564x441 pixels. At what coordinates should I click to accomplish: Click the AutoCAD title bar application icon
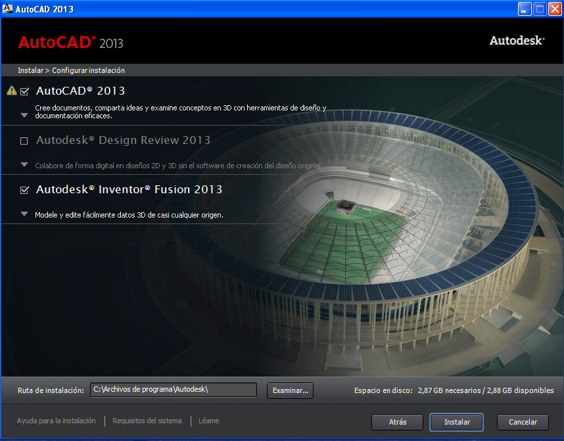point(7,9)
